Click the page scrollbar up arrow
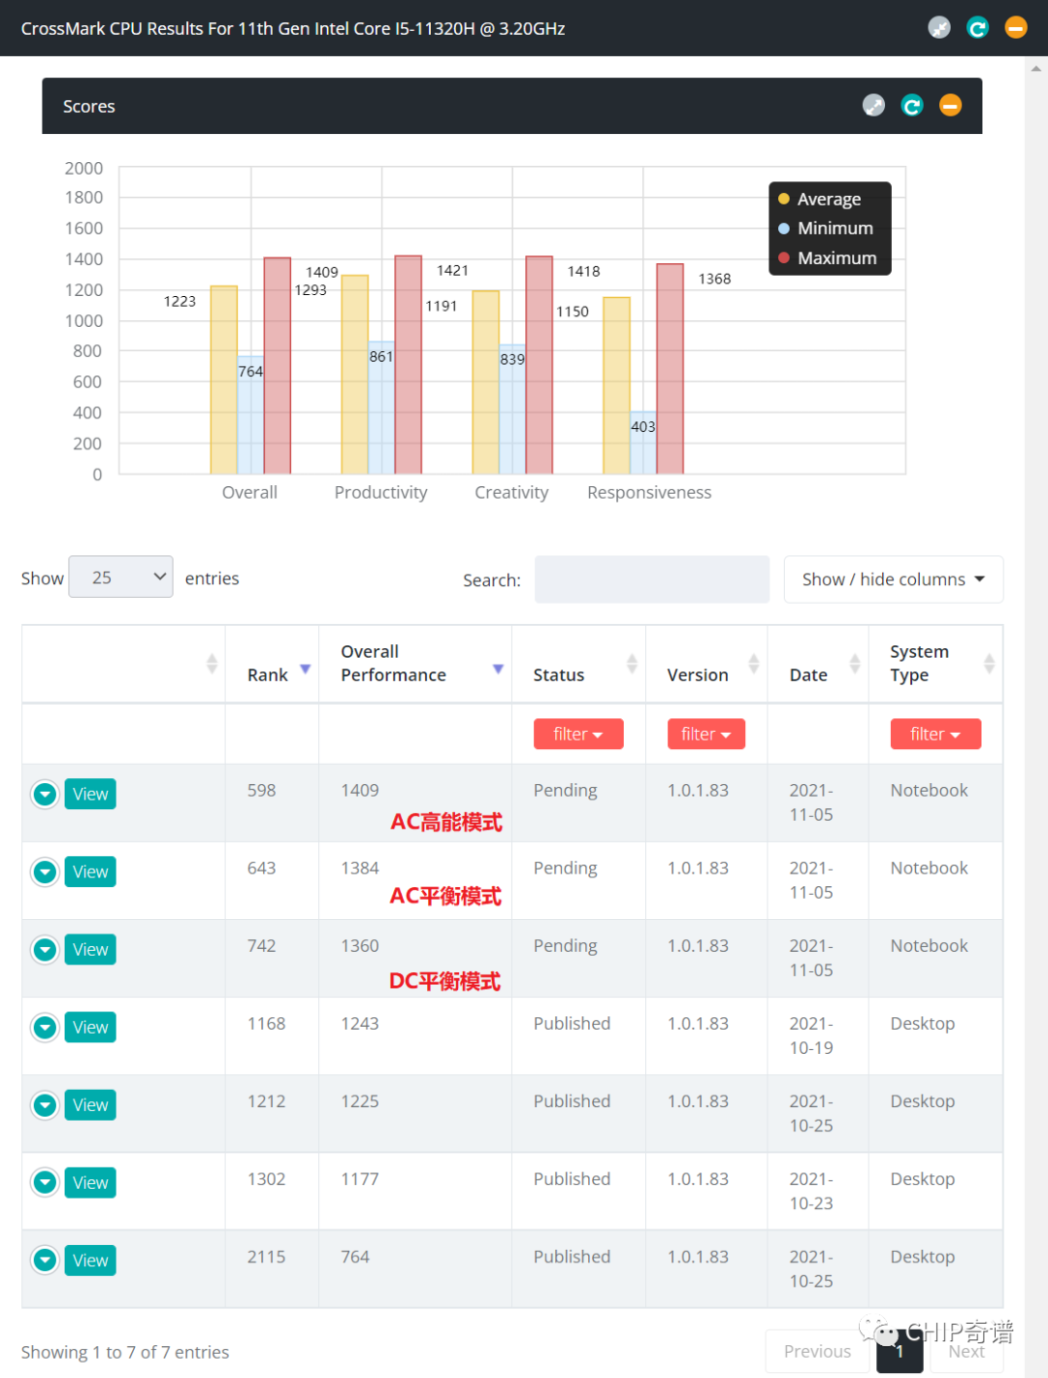1048x1378 pixels. tap(1036, 68)
